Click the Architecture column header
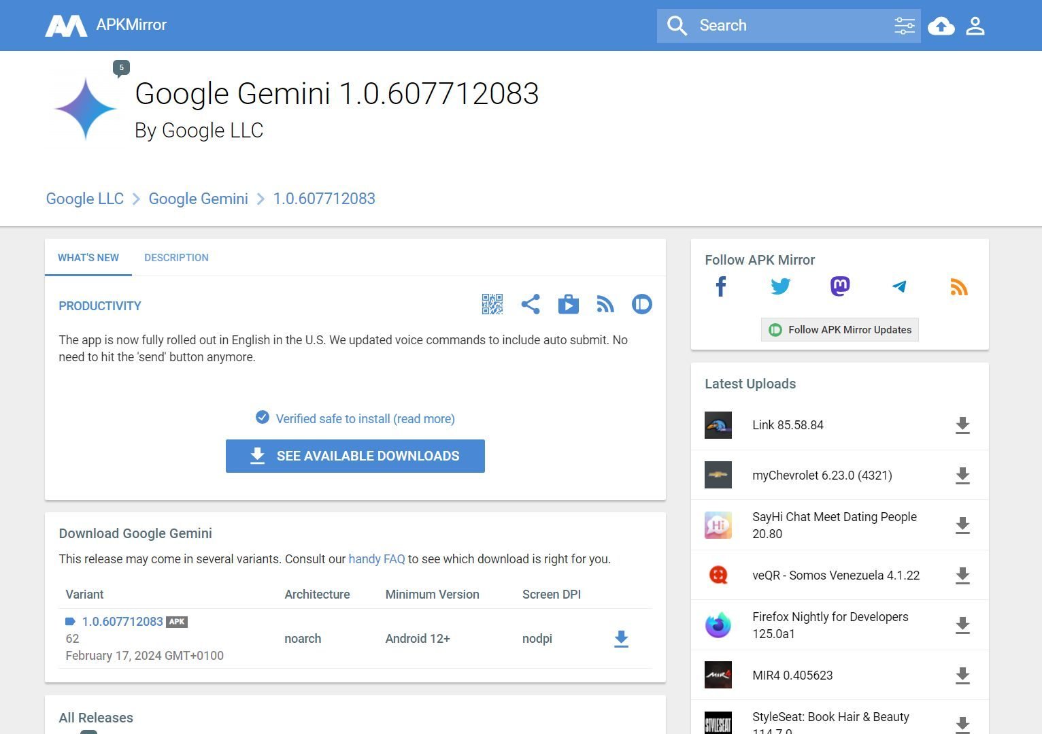Screen dimensions: 1042x734 (317, 595)
